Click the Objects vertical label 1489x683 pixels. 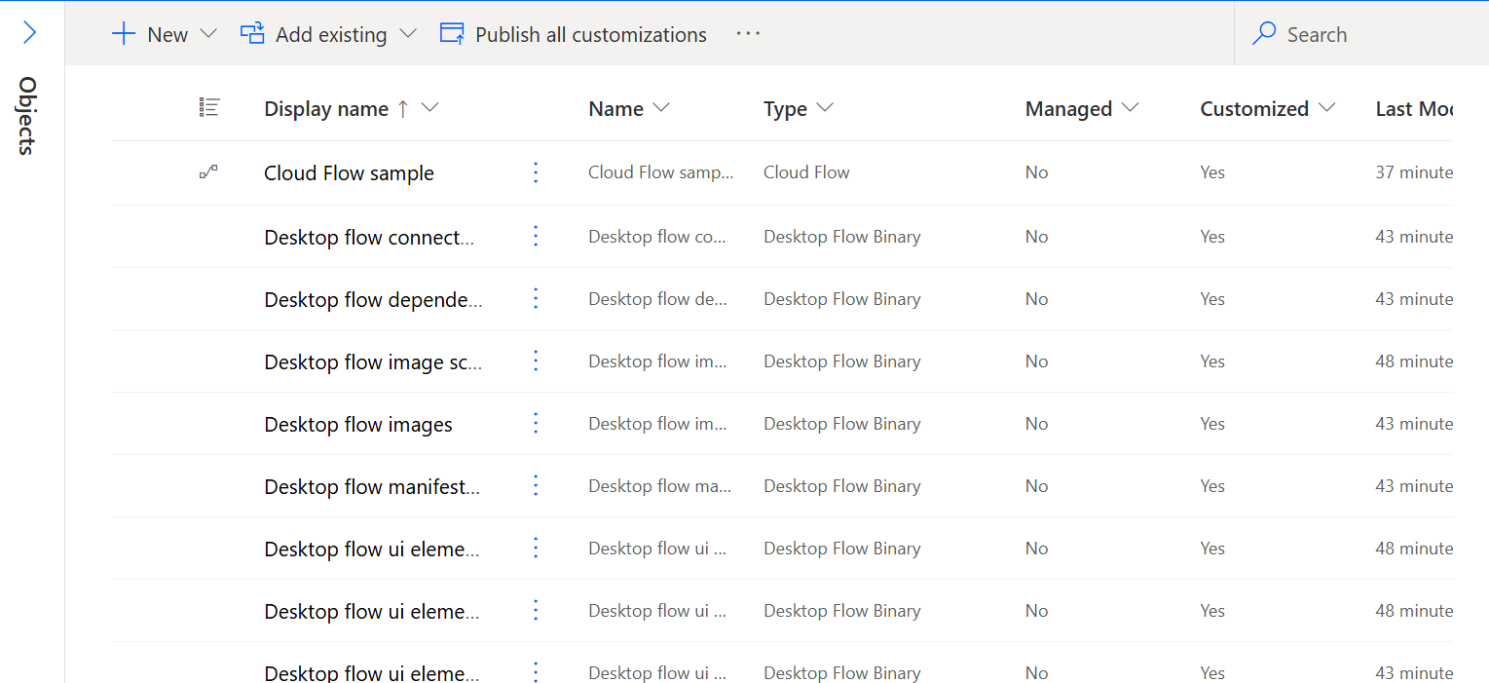pos(26,119)
